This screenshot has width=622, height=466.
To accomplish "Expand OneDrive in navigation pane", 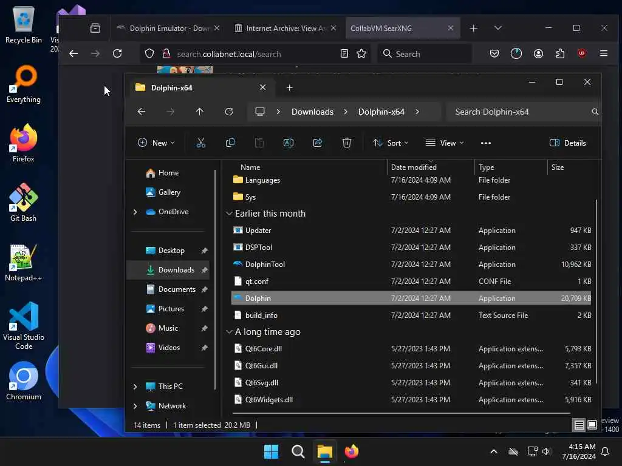I will pyautogui.click(x=135, y=212).
